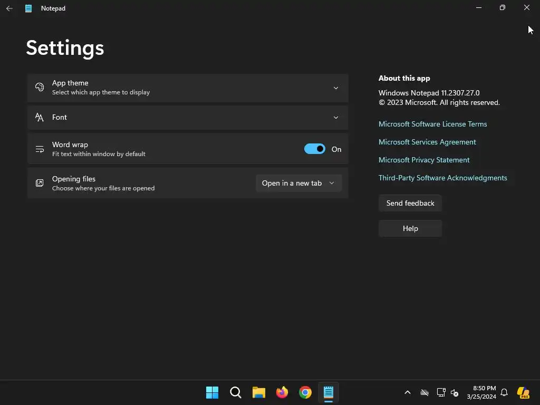Open Microsoft Software License Terms link
The width and height of the screenshot is (540, 405).
[x=432, y=124]
